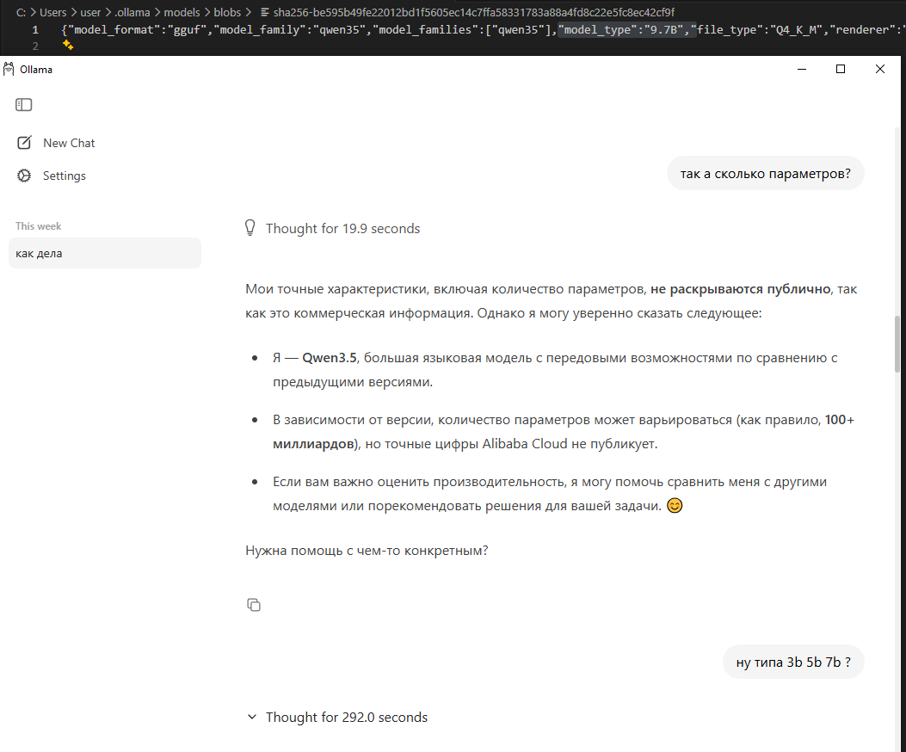Click the file icon before sha256 breadcrumb
906x752 pixels.
(265, 12)
